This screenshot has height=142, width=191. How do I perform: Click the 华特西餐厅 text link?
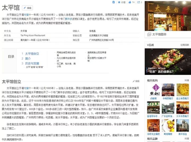[168, 98]
